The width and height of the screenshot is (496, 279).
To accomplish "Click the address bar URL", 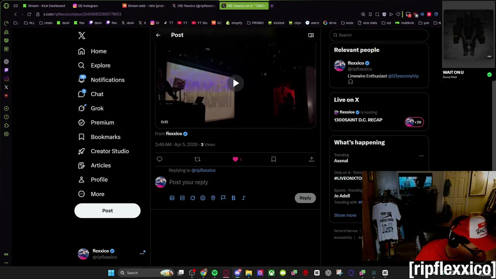I will (x=82, y=14).
